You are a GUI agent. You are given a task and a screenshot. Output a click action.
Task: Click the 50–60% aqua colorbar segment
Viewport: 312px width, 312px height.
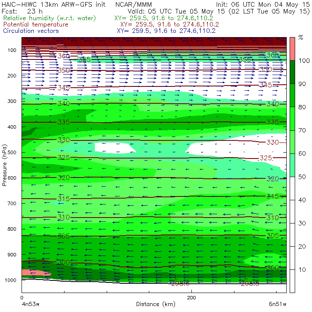(x=292, y=165)
